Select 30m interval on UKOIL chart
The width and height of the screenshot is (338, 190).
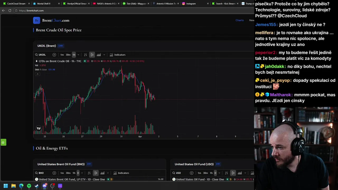click(x=68, y=55)
